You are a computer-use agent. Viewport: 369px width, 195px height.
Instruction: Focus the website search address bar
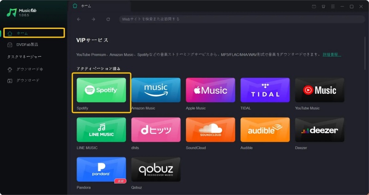pos(242,19)
